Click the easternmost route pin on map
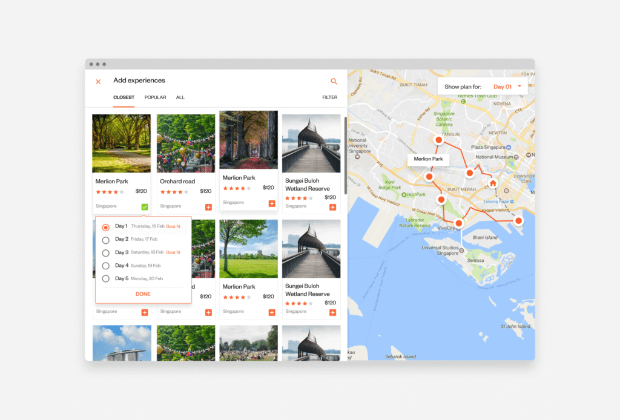Screen dimensions: 620x420 coord(518,221)
